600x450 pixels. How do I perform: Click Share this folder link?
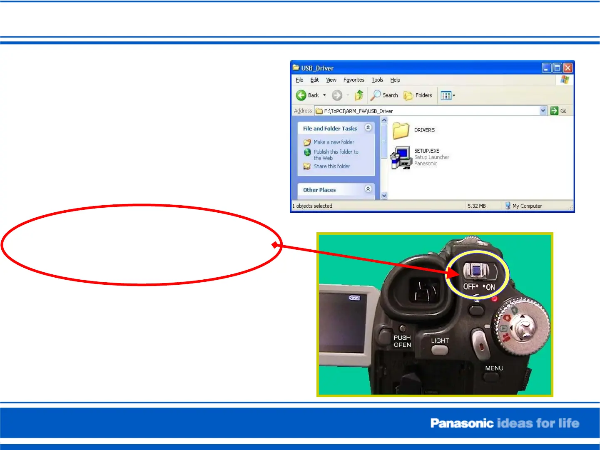(332, 167)
